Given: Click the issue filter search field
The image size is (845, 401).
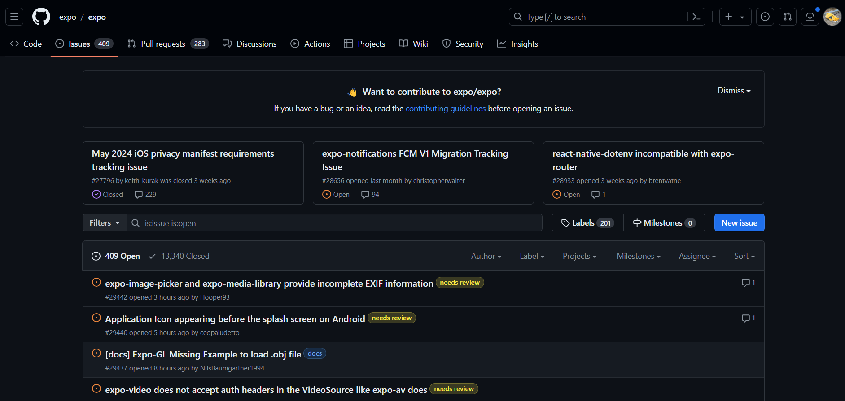Looking at the screenshot, I should click(335, 222).
